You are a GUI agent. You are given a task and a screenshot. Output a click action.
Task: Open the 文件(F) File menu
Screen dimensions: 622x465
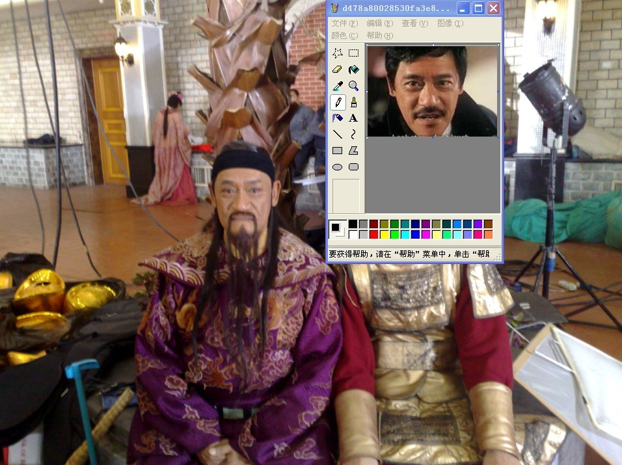tap(344, 23)
